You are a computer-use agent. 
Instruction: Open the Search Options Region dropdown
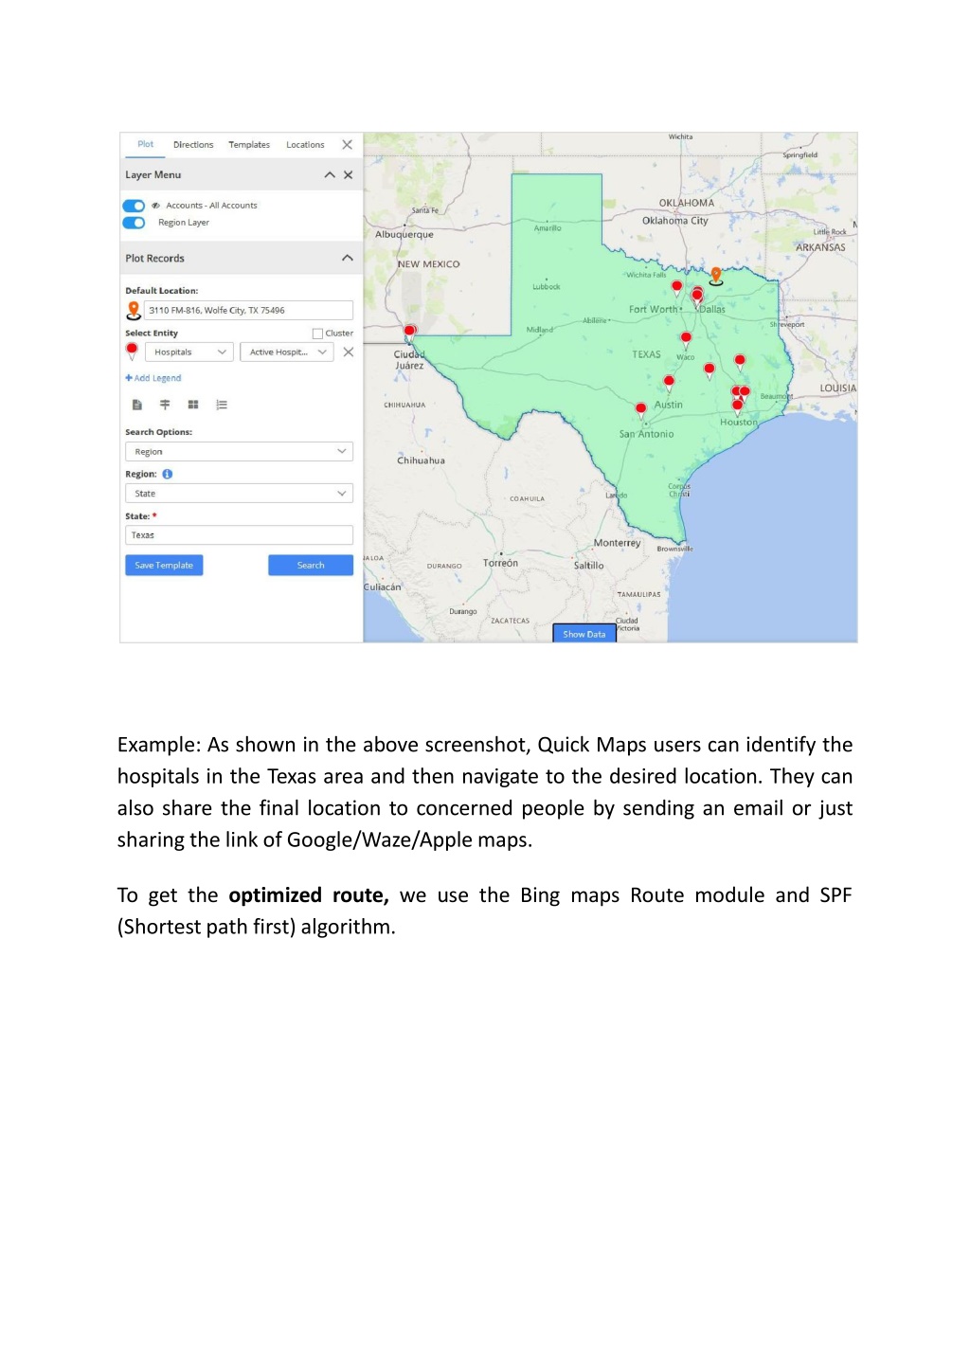tap(239, 452)
